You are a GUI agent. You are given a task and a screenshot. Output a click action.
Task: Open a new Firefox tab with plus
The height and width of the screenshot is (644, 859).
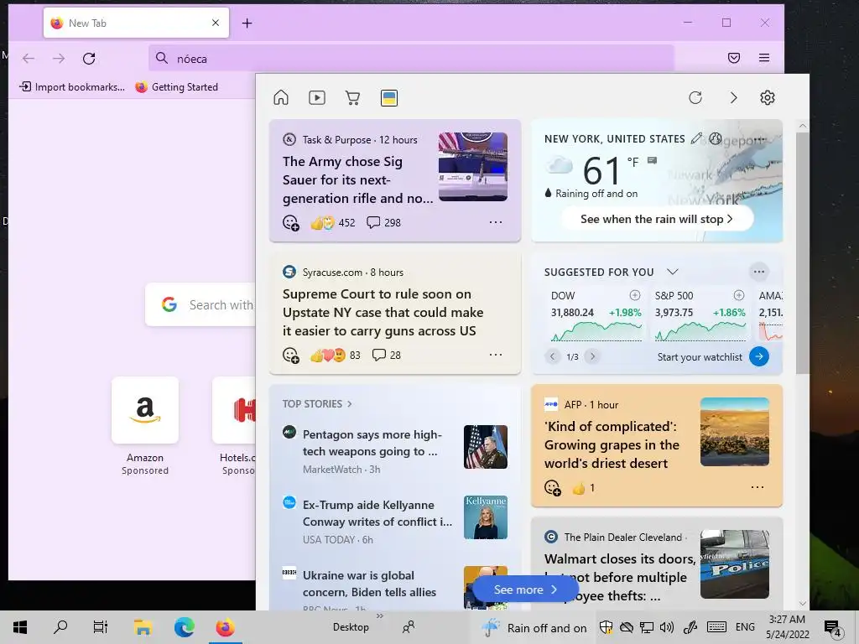point(247,23)
